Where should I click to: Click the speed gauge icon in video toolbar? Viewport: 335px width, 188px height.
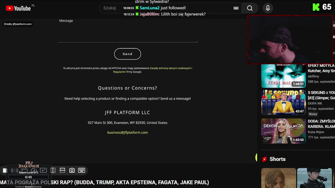pyautogui.click(x=34, y=171)
